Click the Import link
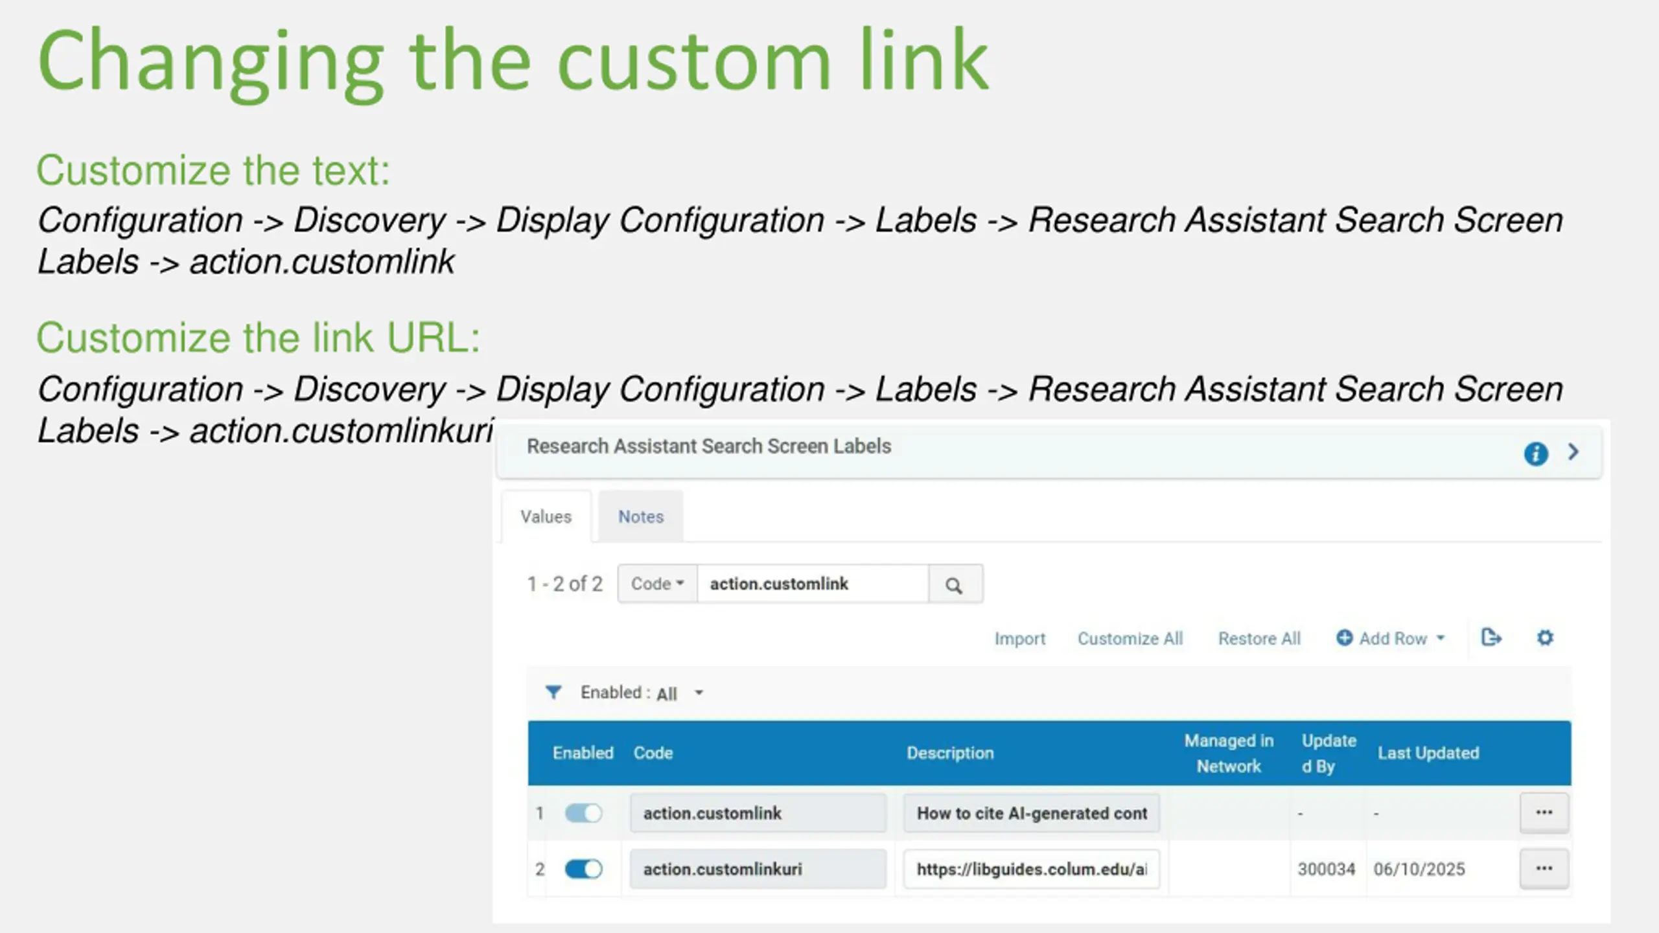This screenshot has width=1659, height=933. (1019, 639)
